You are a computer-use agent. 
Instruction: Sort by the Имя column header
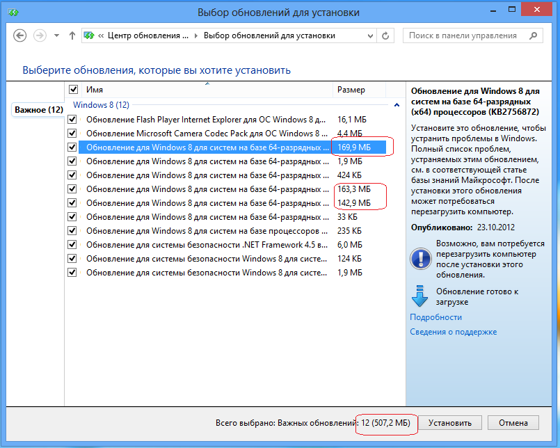207,90
